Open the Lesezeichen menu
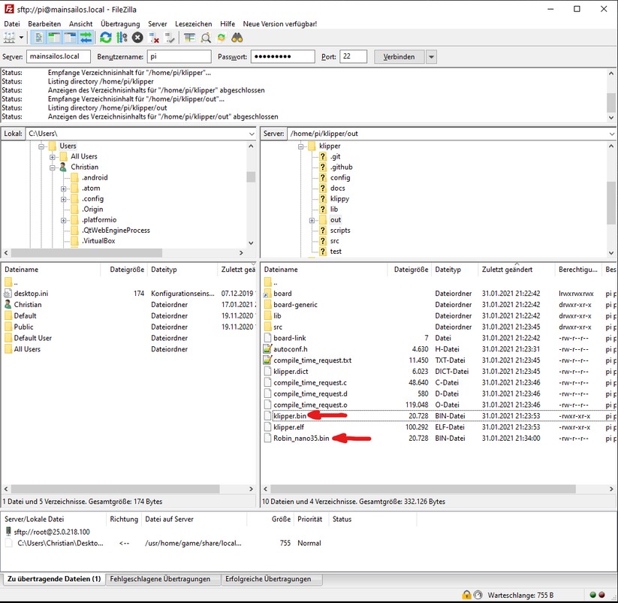The height and width of the screenshot is (603, 618). [x=193, y=24]
